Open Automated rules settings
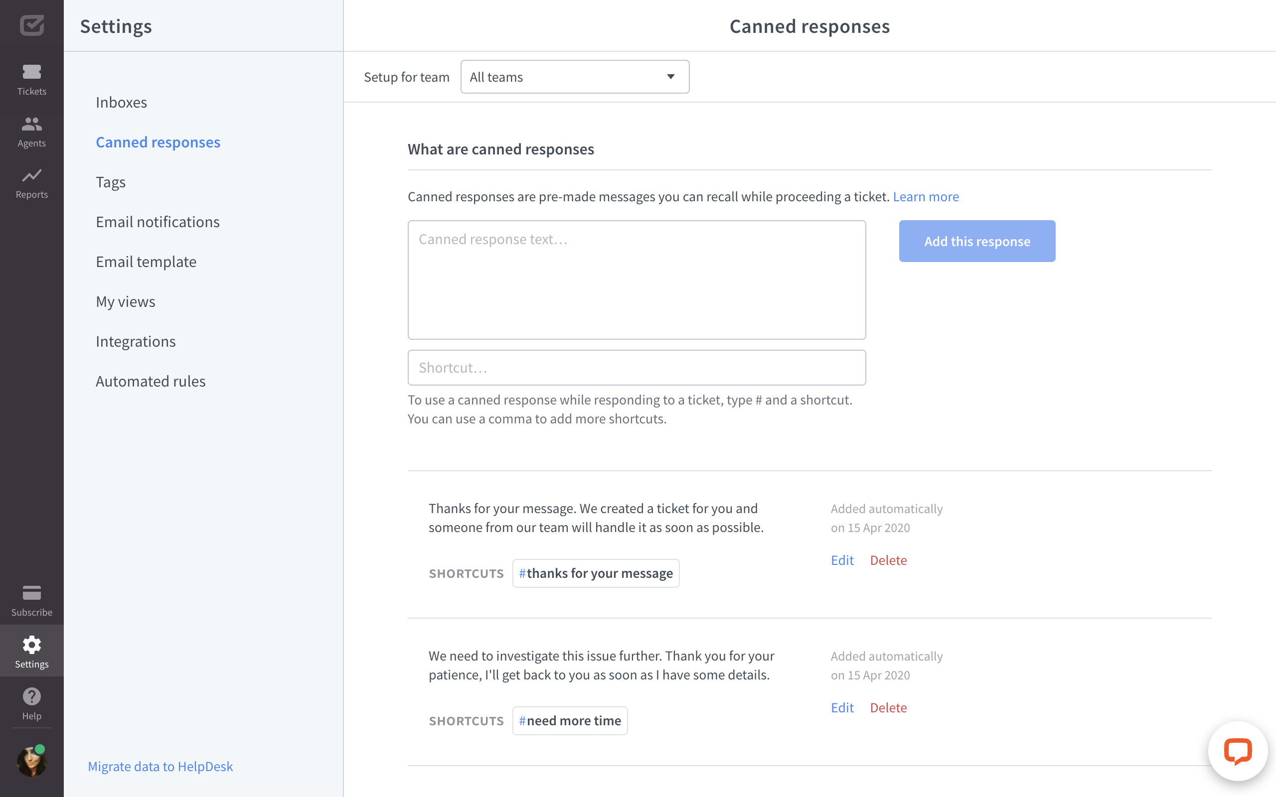The image size is (1276, 797). pyautogui.click(x=150, y=381)
